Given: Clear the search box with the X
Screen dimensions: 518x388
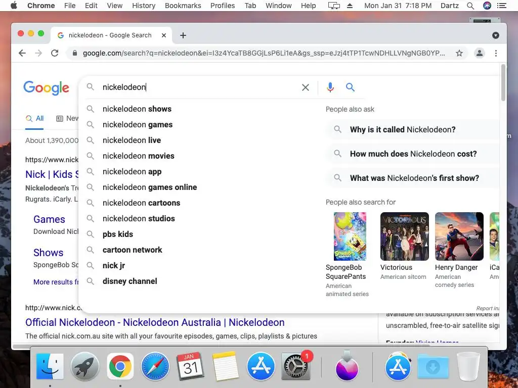Looking at the screenshot, I should 306,87.
